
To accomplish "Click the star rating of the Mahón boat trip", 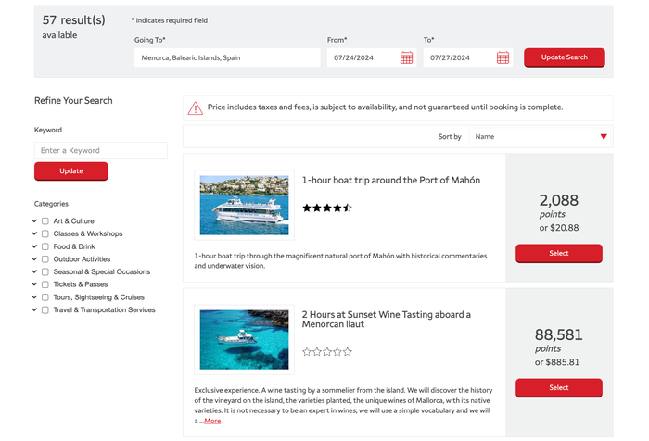I will click(x=327, y=208).
